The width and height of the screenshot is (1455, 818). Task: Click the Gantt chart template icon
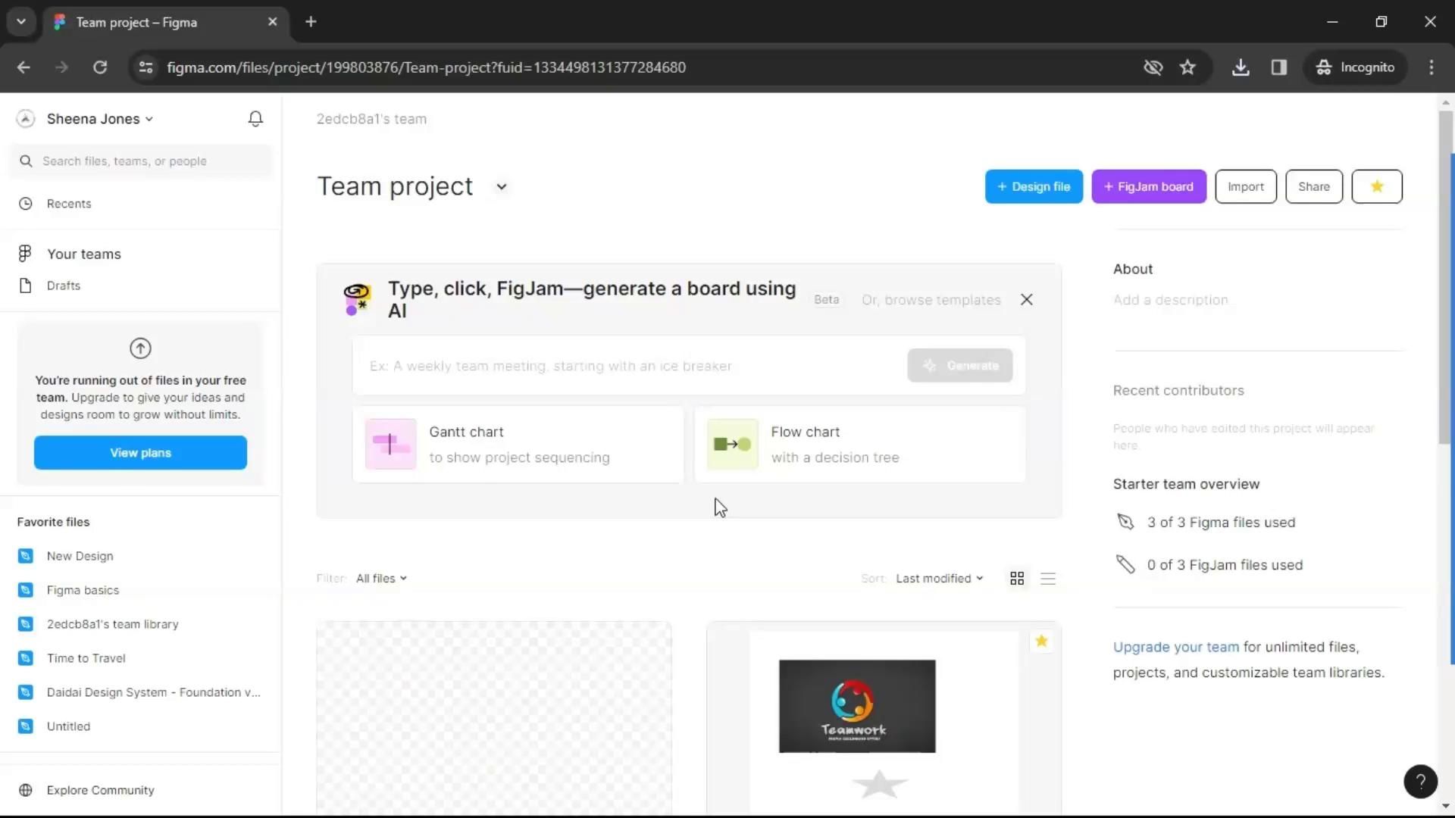(x=390, y=445)
